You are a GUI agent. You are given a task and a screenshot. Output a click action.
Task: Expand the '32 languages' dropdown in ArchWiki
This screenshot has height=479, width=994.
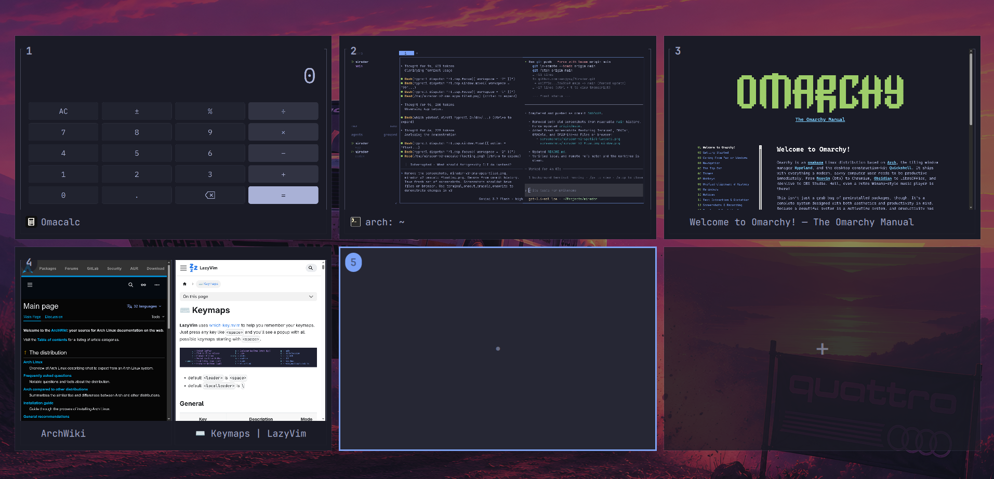click(144, 306)
